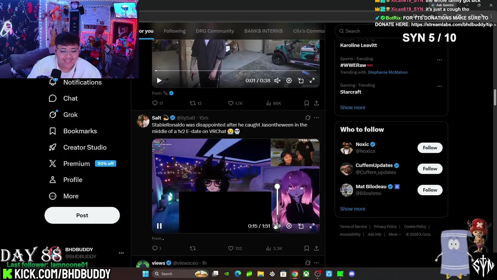This screenshot has height=280, width=497.
Task: Open Profile in the sidebar
Action: point(66,180)
